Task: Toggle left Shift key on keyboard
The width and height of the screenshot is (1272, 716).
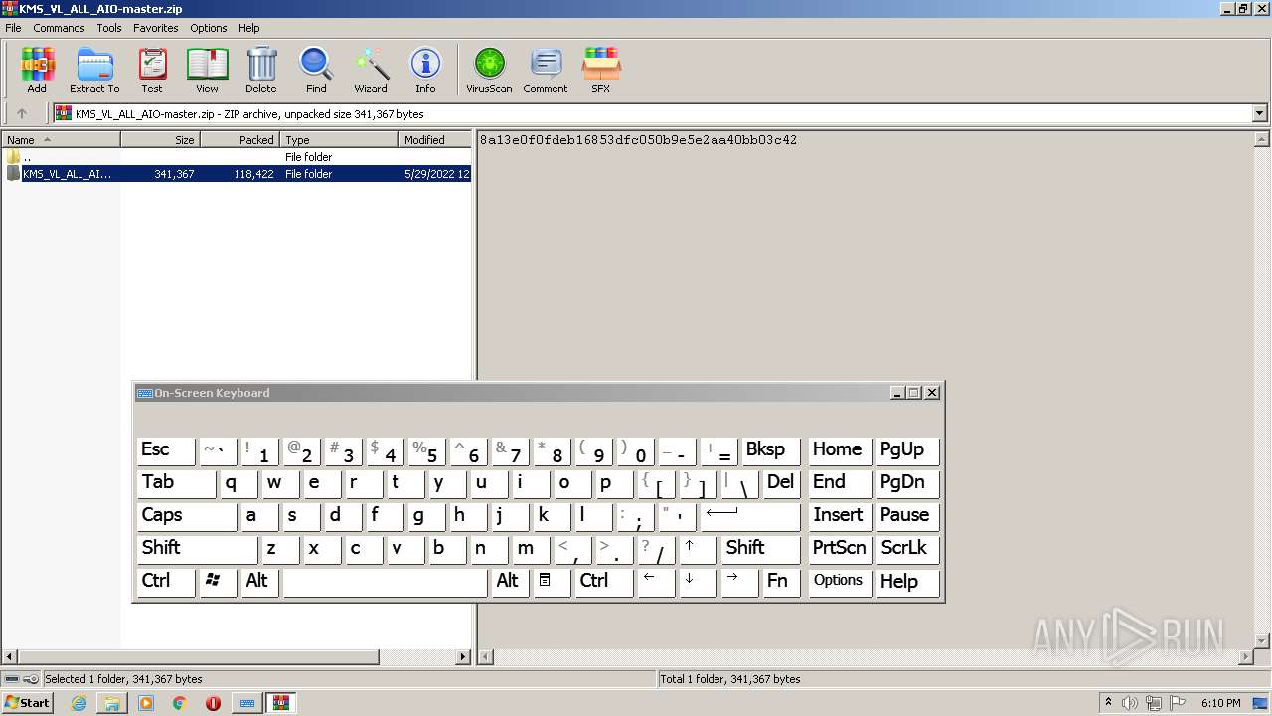Action: 198,549
